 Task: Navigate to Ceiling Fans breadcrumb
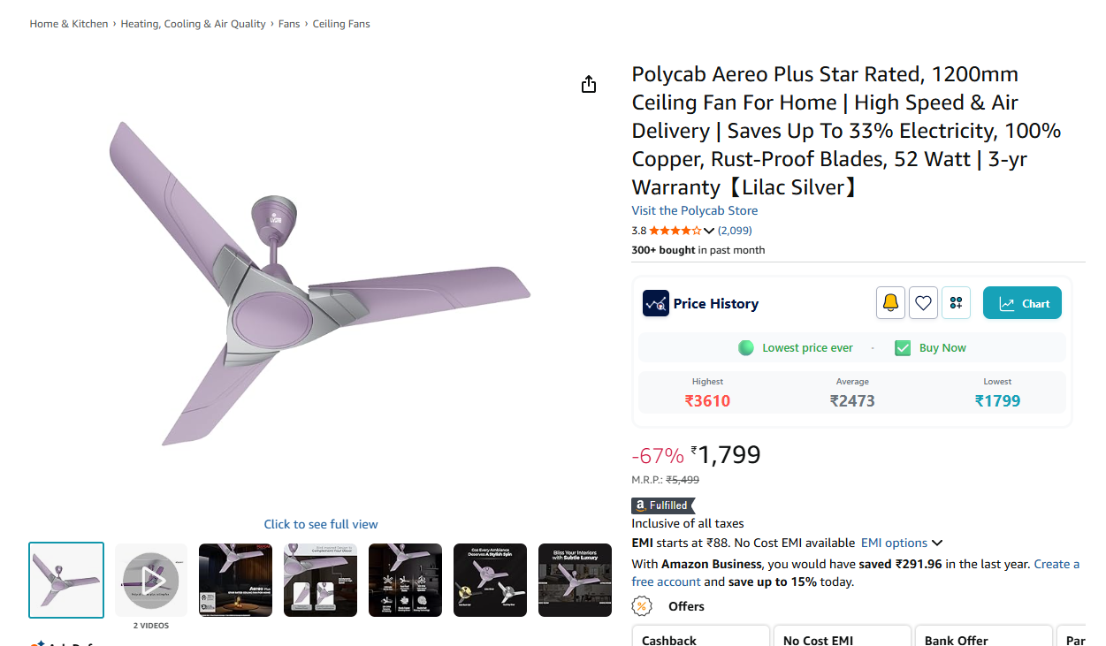(341, 24)
